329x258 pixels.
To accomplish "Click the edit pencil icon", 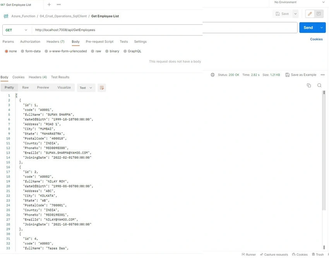I will [310, 14].
